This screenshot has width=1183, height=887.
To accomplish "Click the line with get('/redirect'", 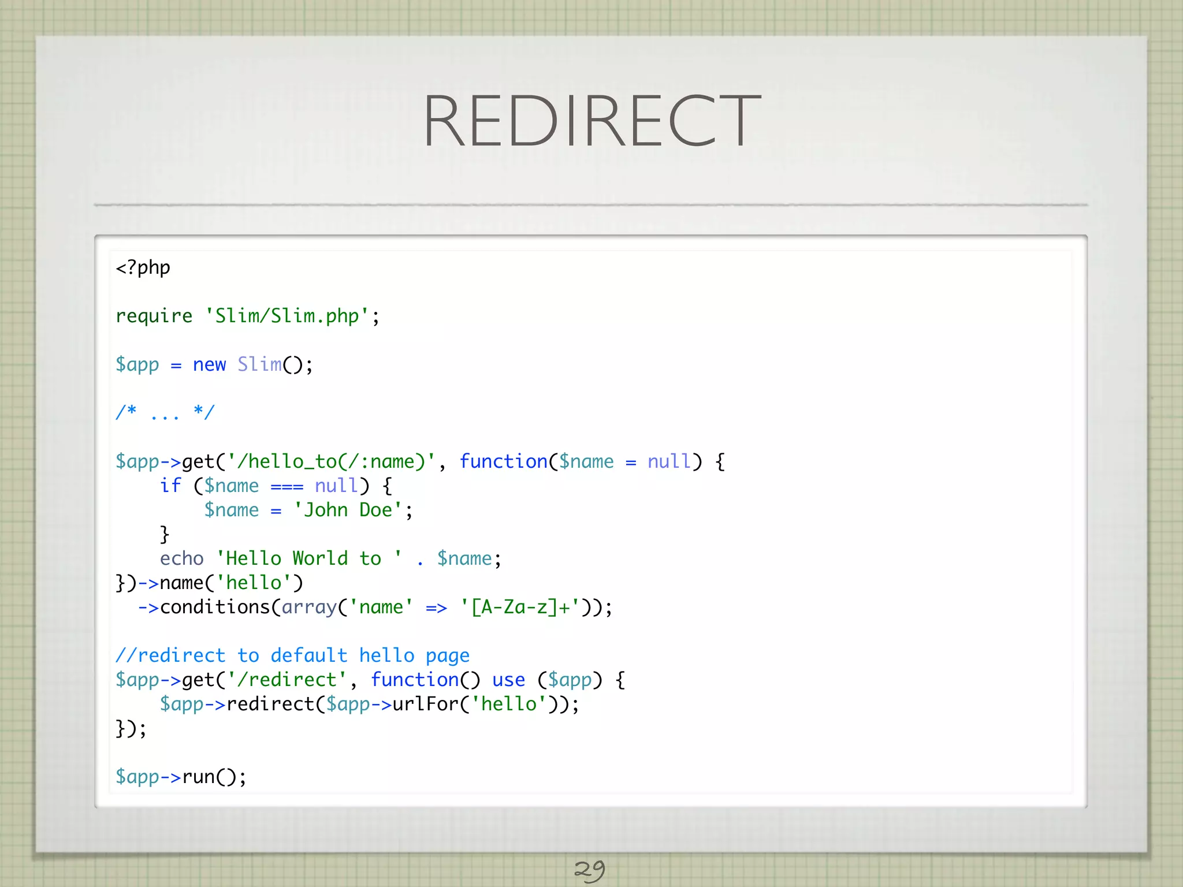I will 370,680.
